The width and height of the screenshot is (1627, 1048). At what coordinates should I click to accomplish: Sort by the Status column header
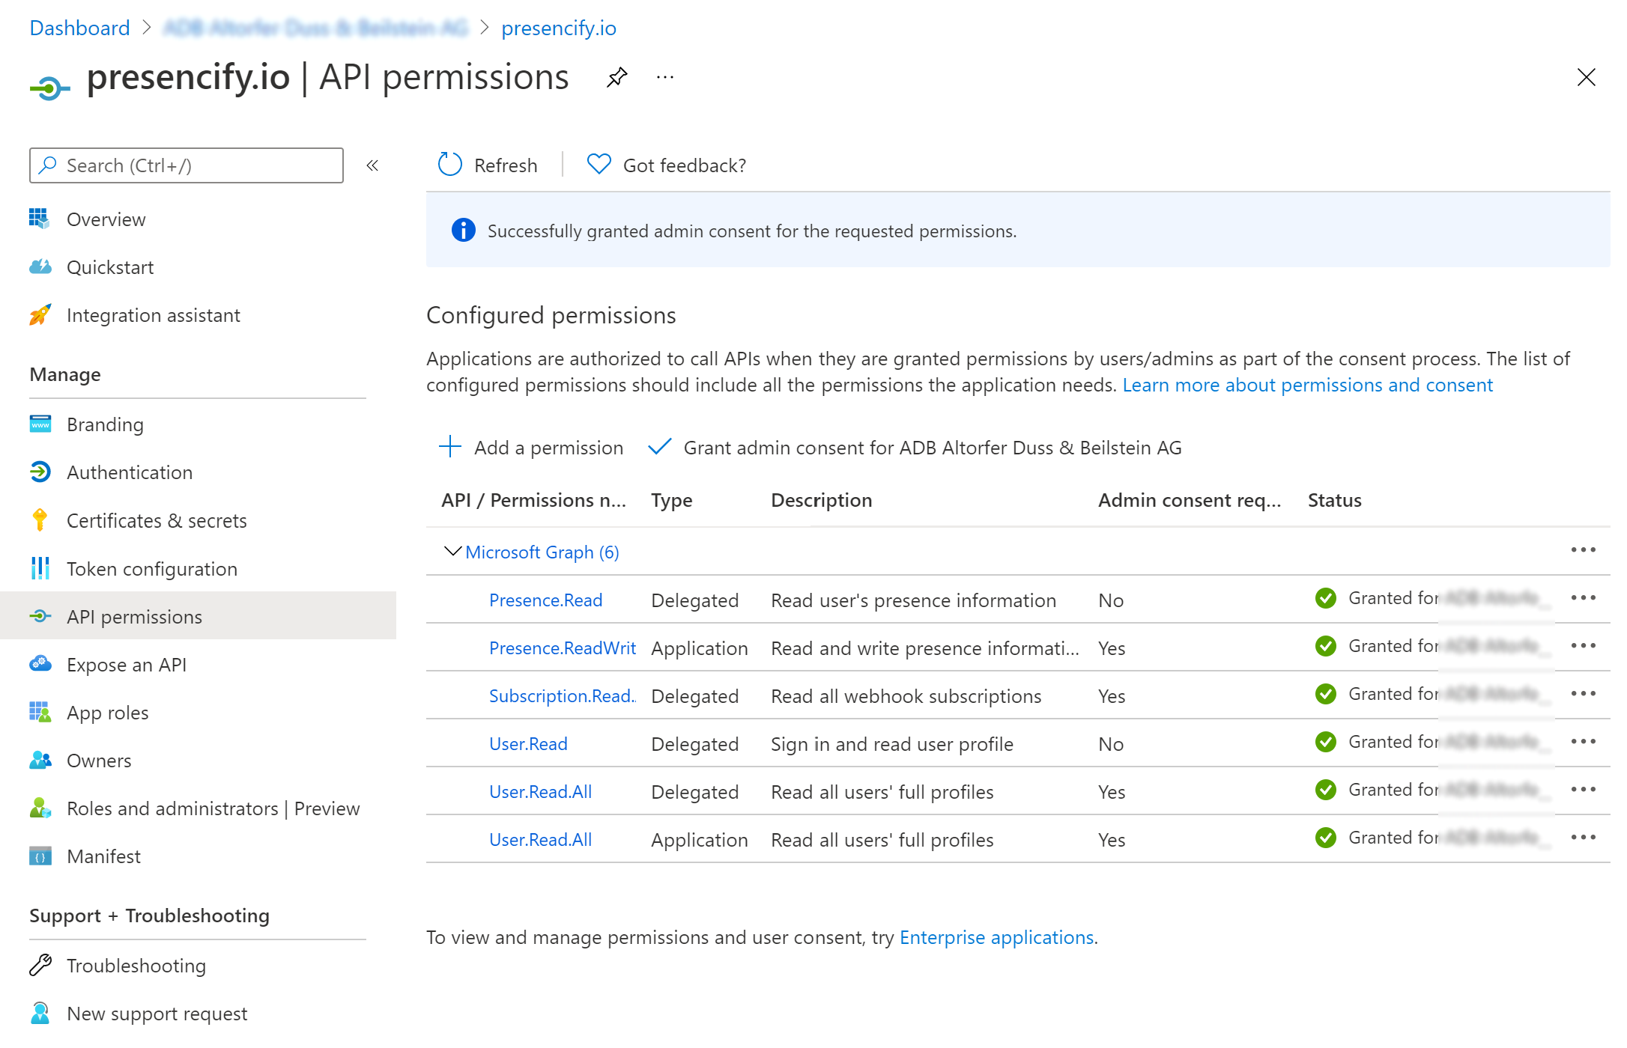pyautogui.click(x=1334, y=500)
